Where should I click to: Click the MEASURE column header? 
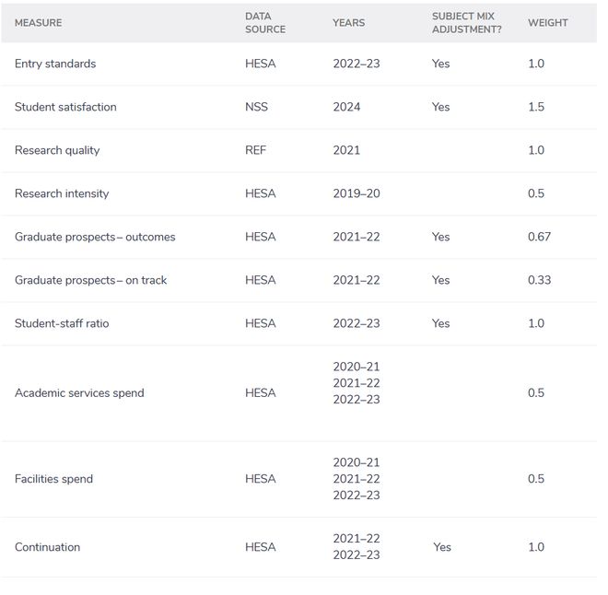pos(39,23)
